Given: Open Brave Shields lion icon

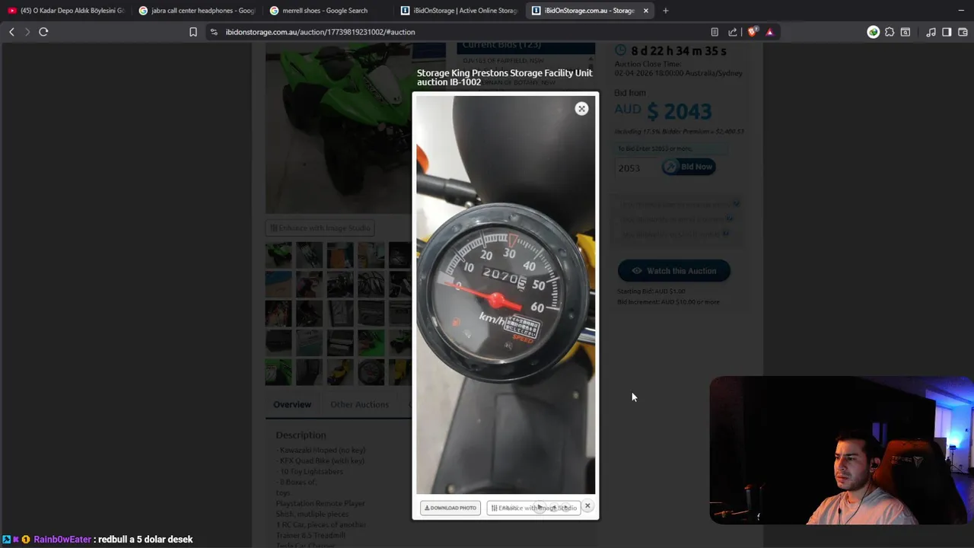Looking at the screenshot, I should (753, 32).
